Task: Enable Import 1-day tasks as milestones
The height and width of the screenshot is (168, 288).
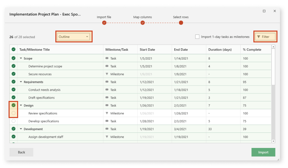Action: [197, 36]
